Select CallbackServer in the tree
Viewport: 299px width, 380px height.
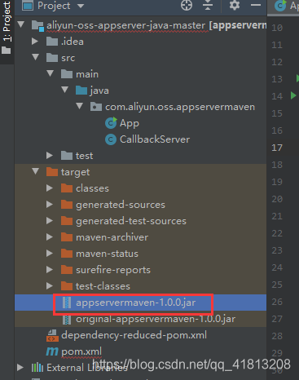pyautogui.click(x=155, y=139)
